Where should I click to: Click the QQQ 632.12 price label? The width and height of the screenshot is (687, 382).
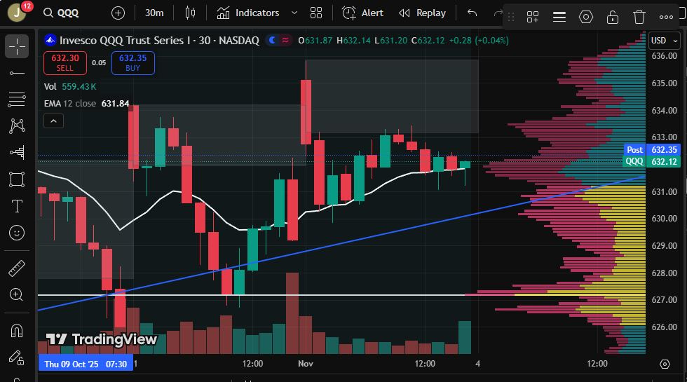click(x=652, y=162)
